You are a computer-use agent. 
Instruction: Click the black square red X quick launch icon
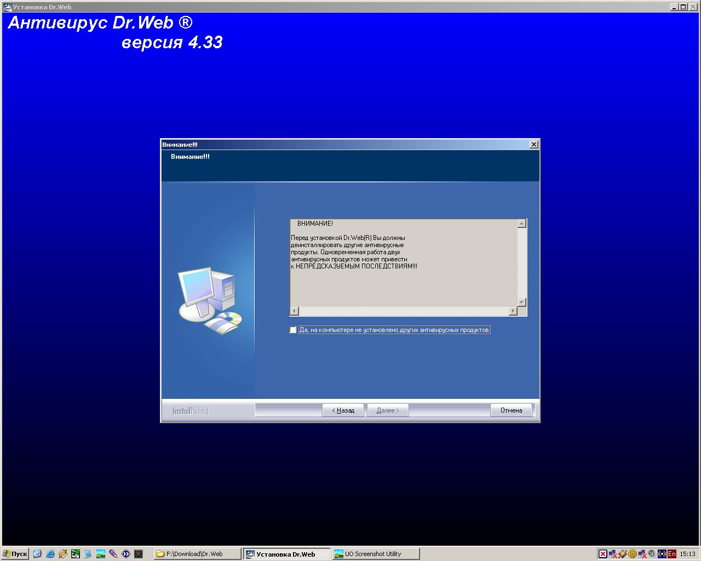pos(139,554)
